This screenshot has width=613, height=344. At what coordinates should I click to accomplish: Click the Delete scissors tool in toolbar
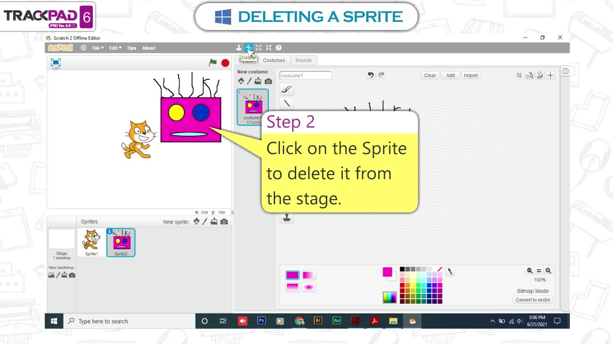pos(249,48)
